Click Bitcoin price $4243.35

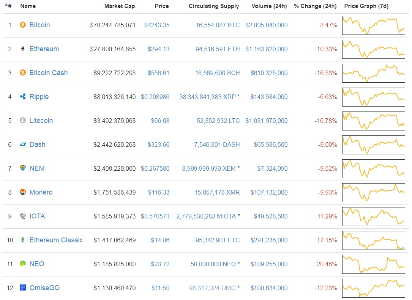157,25
